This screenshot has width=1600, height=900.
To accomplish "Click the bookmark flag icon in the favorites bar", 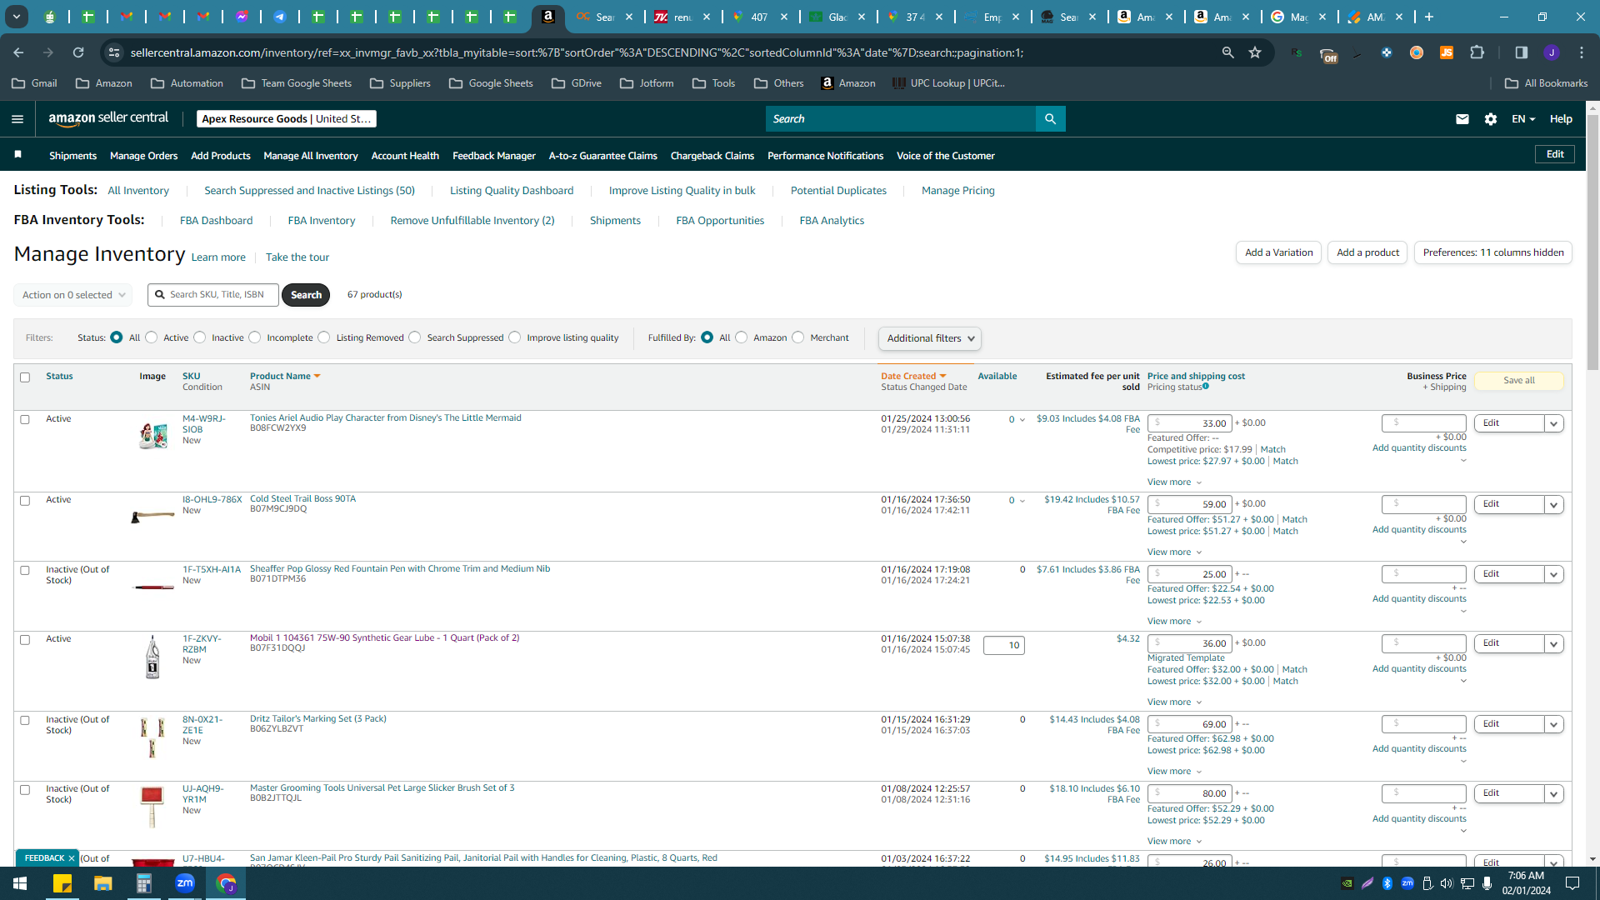I will (18, 155).
